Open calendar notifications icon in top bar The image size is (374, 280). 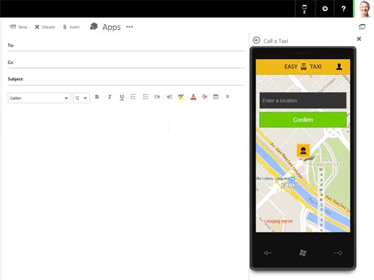[305, 9]
